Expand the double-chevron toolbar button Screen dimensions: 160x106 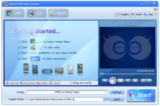155,9
